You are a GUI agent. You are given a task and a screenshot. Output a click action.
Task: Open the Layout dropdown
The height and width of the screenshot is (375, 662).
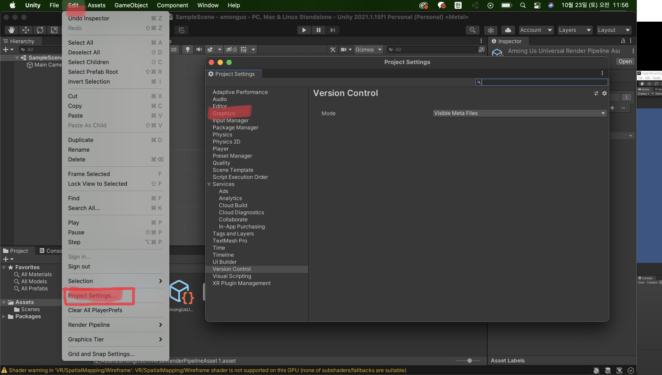[614, 30]
